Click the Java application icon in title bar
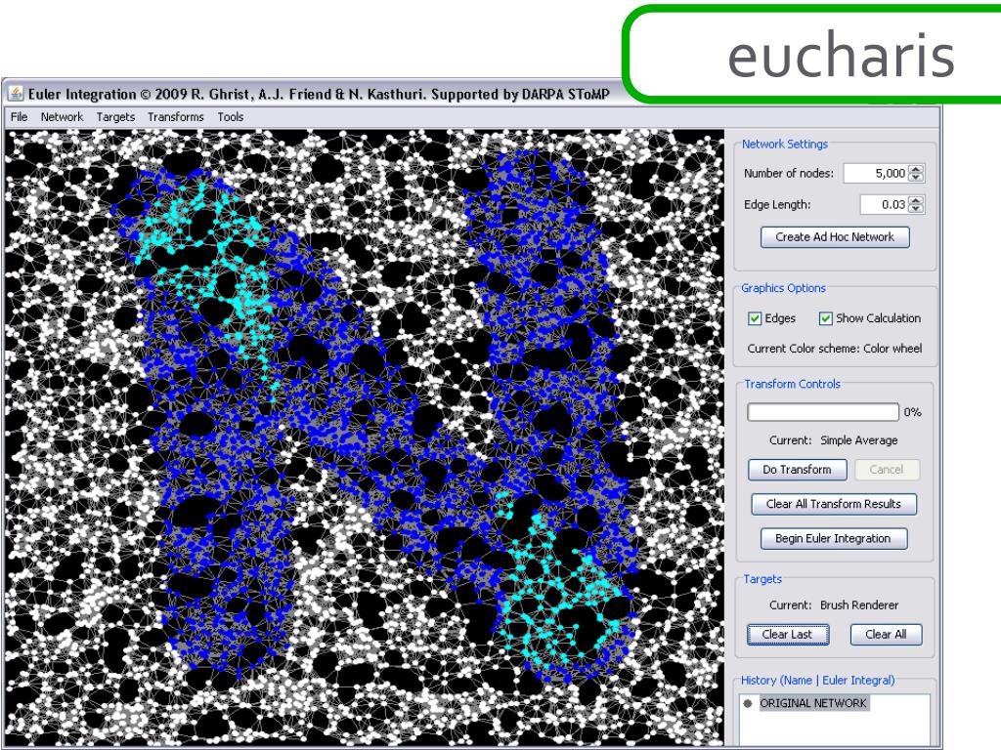Image resolution: width=1001 pixels, height=750 pixels. tap(16, 94)
